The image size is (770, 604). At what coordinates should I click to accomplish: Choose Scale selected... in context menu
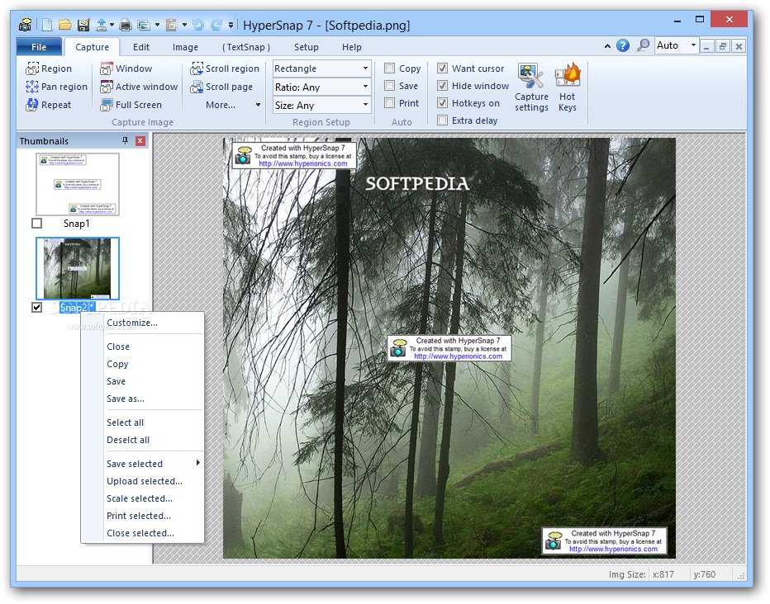(x=142, y=498)
